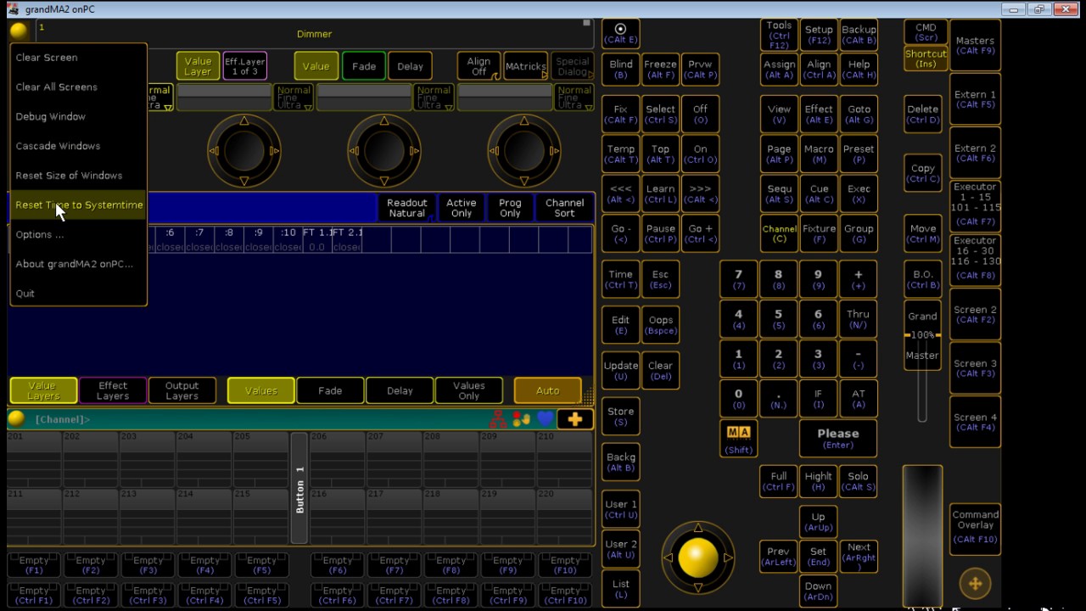Click the Empty (F1) function key
Viewport: 1086px width, 611px height.
(x=34, y=565)
